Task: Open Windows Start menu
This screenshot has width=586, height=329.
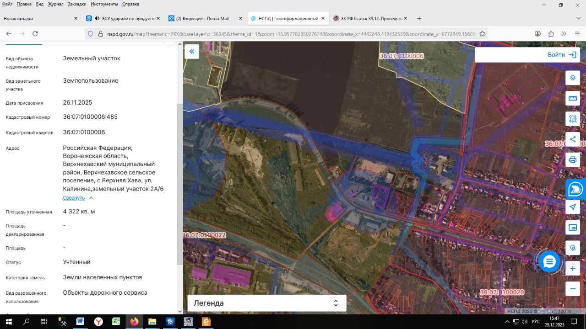Action: (9, 322)
